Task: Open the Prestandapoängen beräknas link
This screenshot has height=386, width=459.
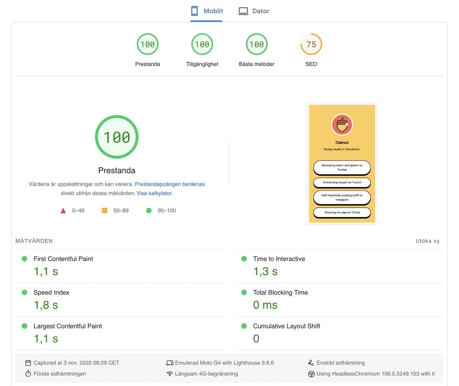Action: [170, 184]
